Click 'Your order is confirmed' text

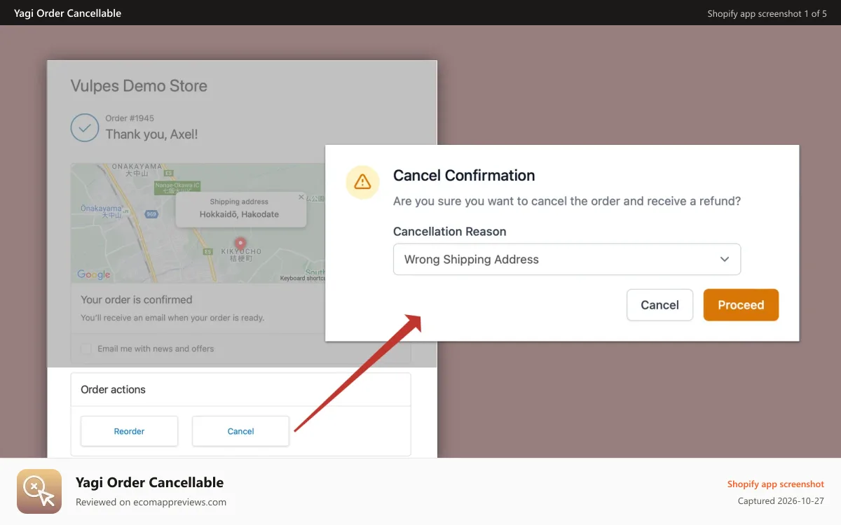(137, 300)
